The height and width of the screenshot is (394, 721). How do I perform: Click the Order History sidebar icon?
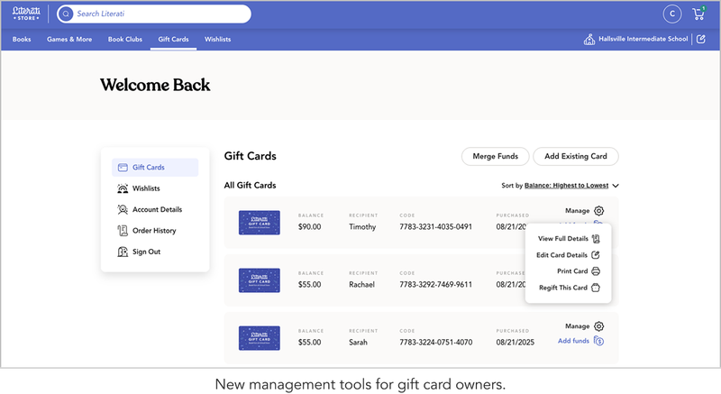point(123,231)
